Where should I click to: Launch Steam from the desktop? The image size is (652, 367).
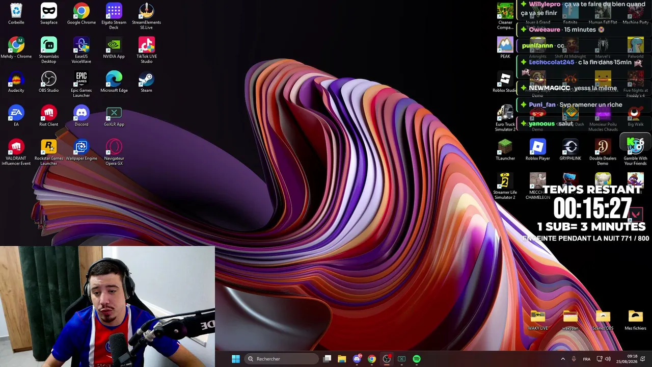coord(147,82)
